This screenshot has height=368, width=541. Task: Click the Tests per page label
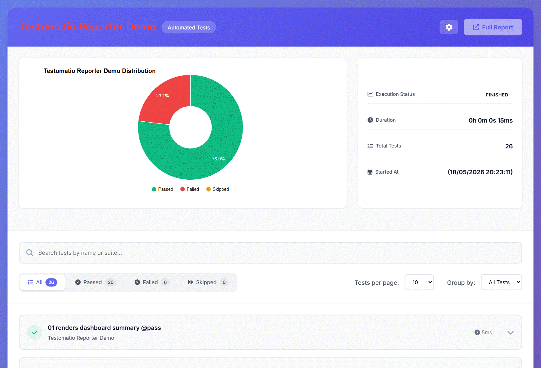[377, 283]
